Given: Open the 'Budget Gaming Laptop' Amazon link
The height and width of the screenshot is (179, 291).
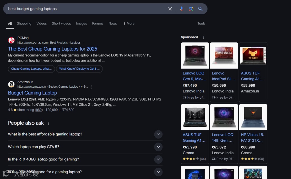Looking at the screenshot, I should click(33, 93).
